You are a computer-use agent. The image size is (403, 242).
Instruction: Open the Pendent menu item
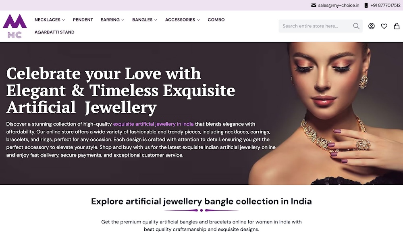83,20
